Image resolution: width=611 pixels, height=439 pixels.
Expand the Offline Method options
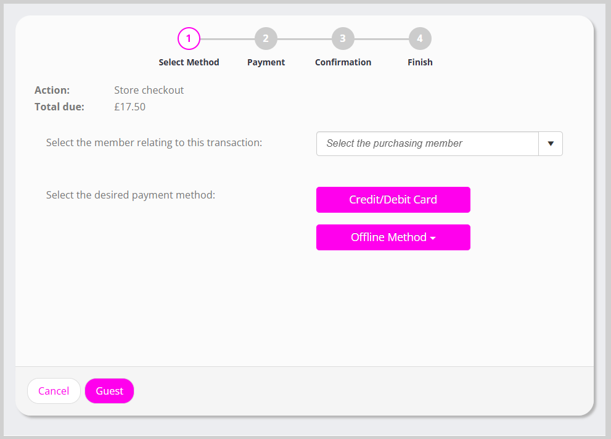click(x=388, y=237)
